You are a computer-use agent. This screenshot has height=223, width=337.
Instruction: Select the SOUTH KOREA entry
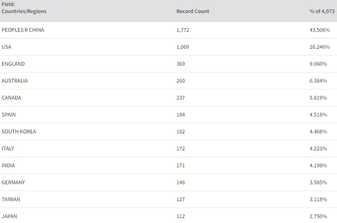pyautogui.click(x=19, y=132)
